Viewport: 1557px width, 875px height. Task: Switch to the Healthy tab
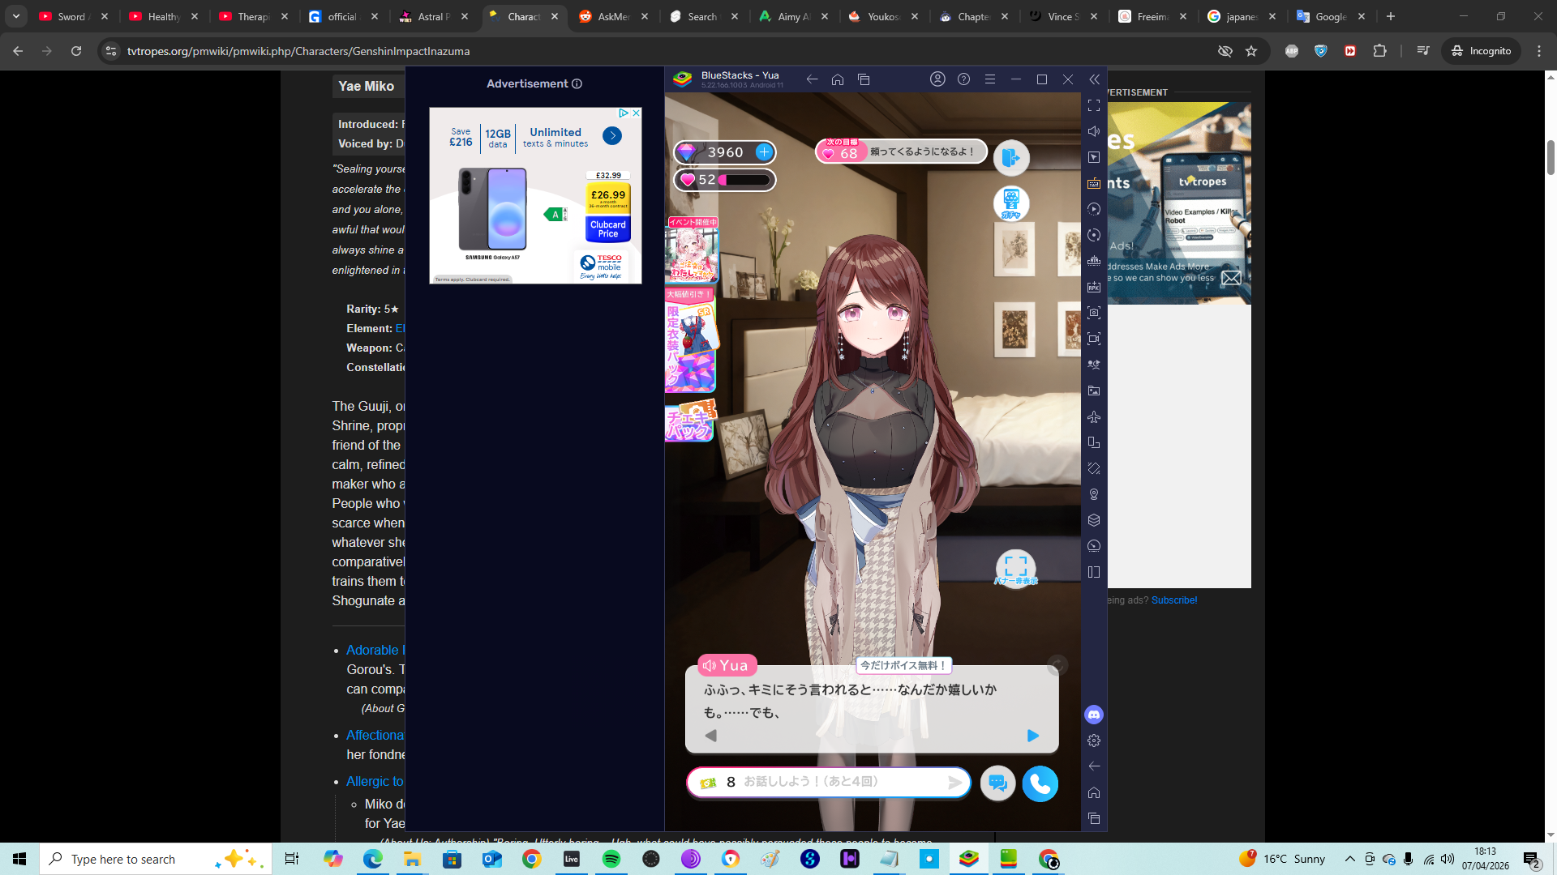pos(164,16)
